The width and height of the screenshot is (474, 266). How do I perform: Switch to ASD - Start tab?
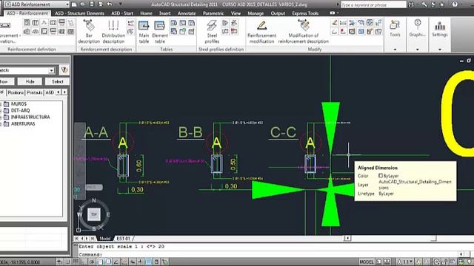[122, 13]
